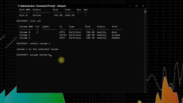This screenshot has height=103, width=183.
Task: Close the diskpart Command Prompt window
Action: pos(143,6)
